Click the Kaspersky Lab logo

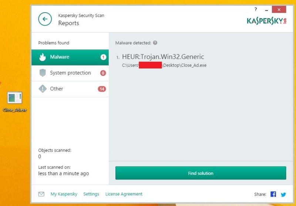266,21
